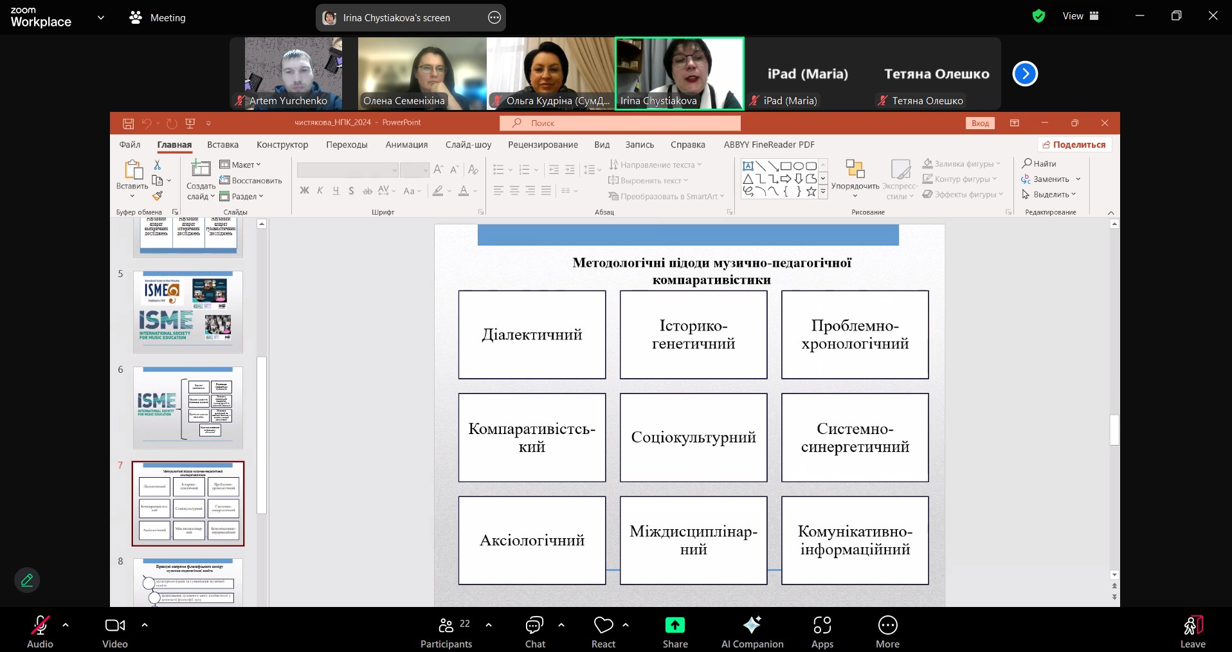The height and width of the screenshot is (652, 1232).
Task: Select slide 5 ISME thumbnail
Action: 188,312
